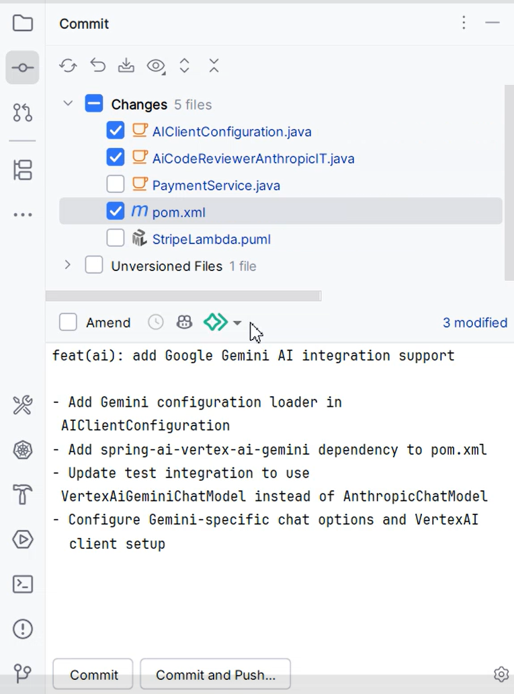Shelve changes silently
The width and height of the screenshot is (514, 694).
(126, 66)
